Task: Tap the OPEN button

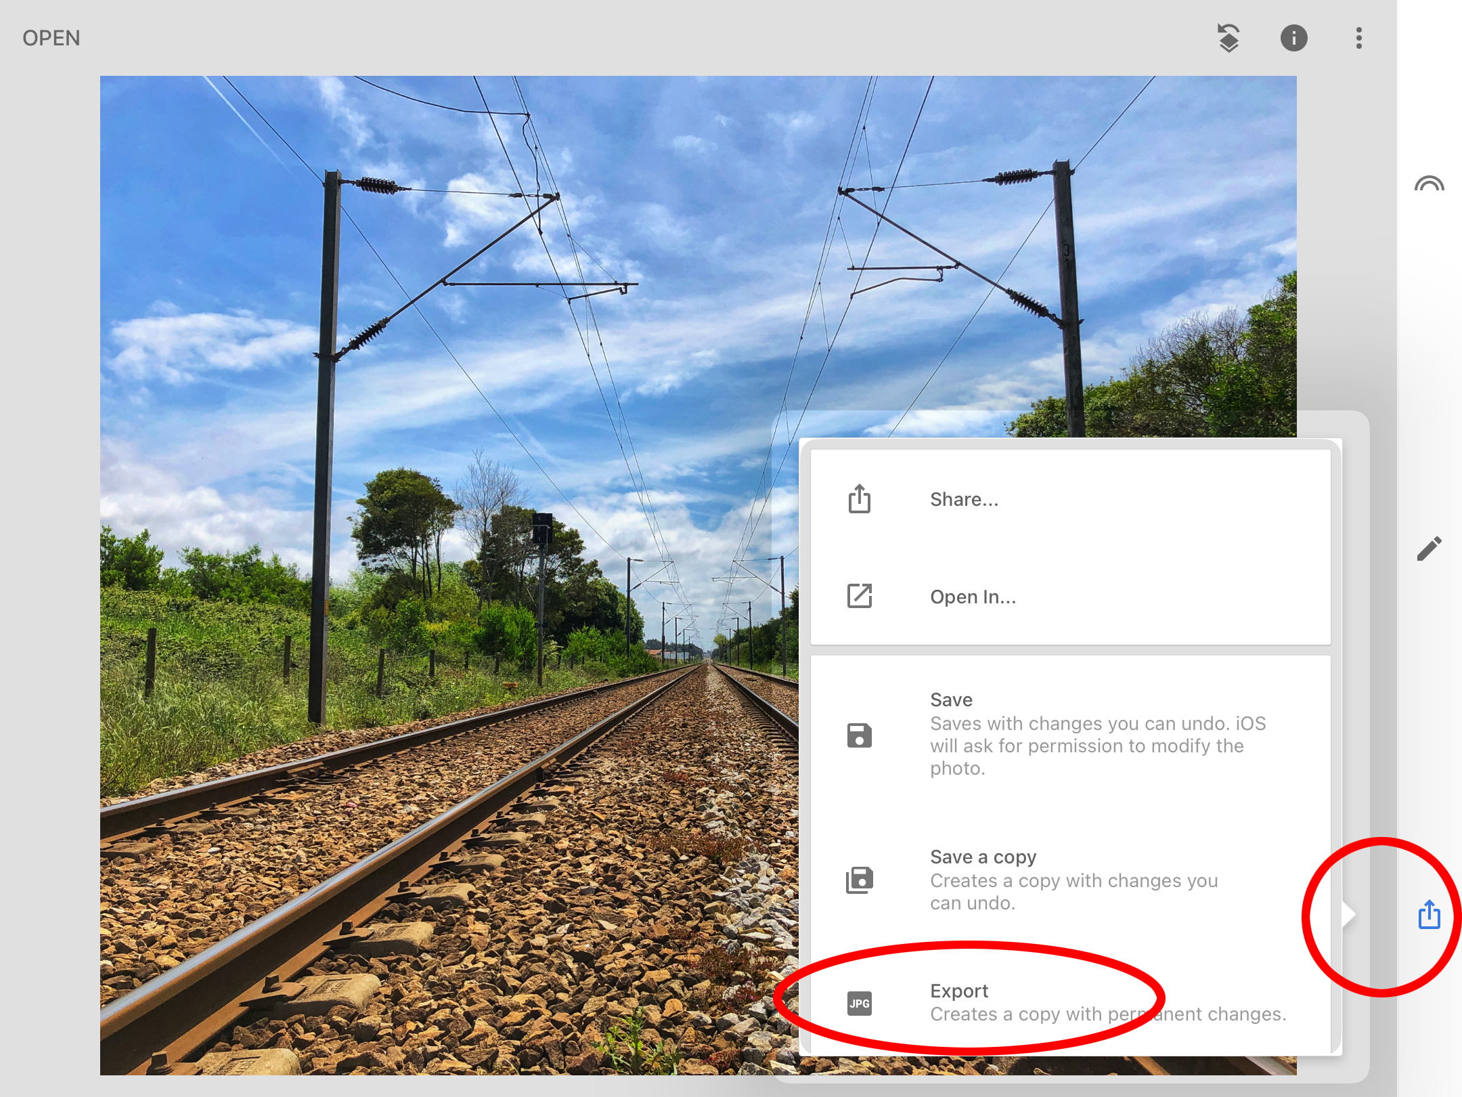Action: pos(51,38)
